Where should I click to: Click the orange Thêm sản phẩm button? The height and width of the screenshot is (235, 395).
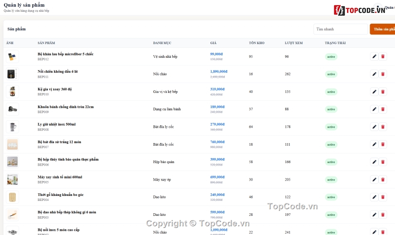[383, 29]
